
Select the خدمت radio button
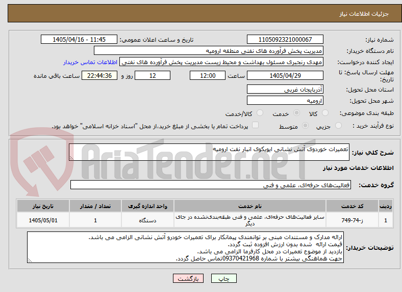point(296,113)
